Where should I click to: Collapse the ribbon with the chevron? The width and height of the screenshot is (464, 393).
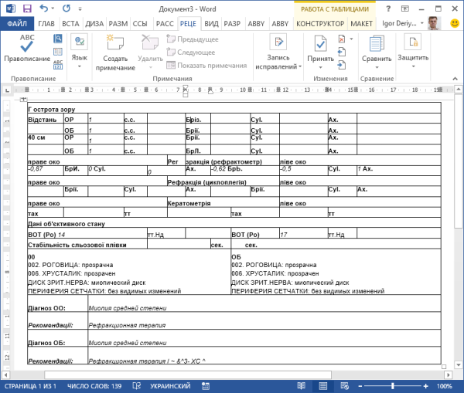(455, 79)
